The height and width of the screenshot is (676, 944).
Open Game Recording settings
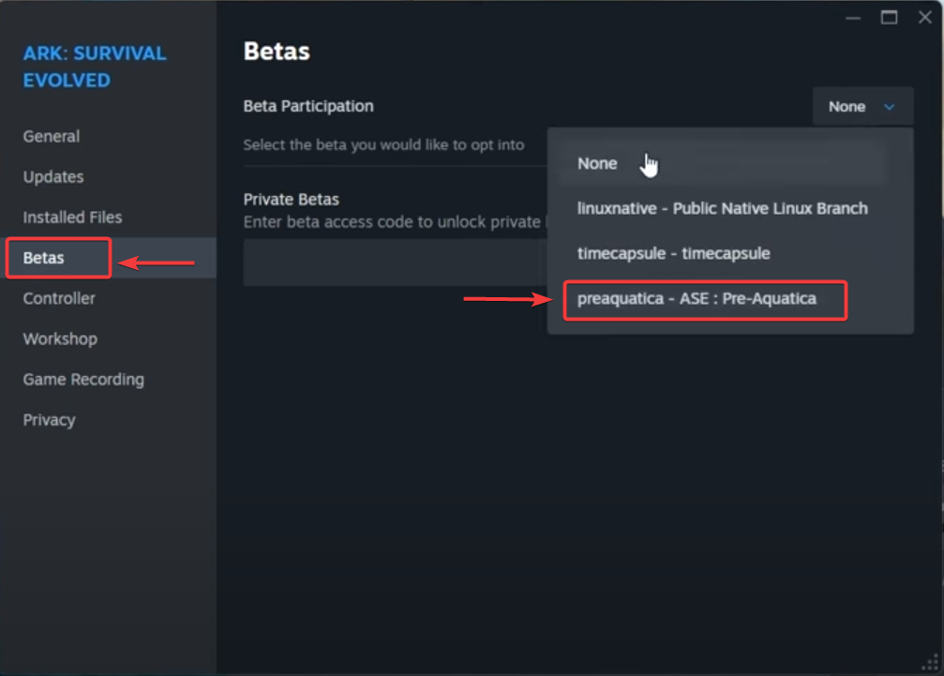pyautogui.click(x=83, y=380)
